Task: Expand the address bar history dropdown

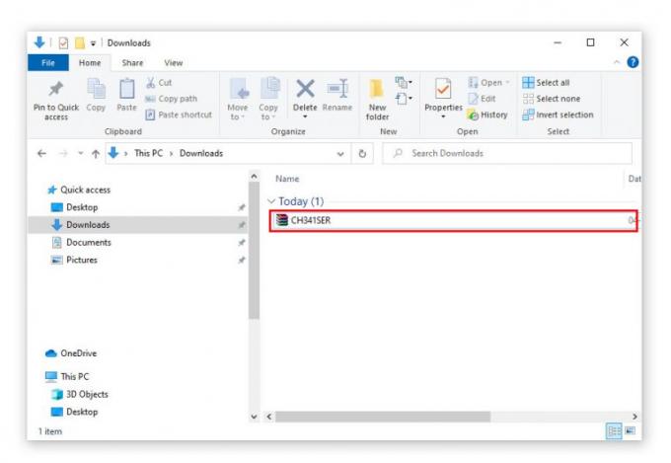Action: [x=340, y=154]
